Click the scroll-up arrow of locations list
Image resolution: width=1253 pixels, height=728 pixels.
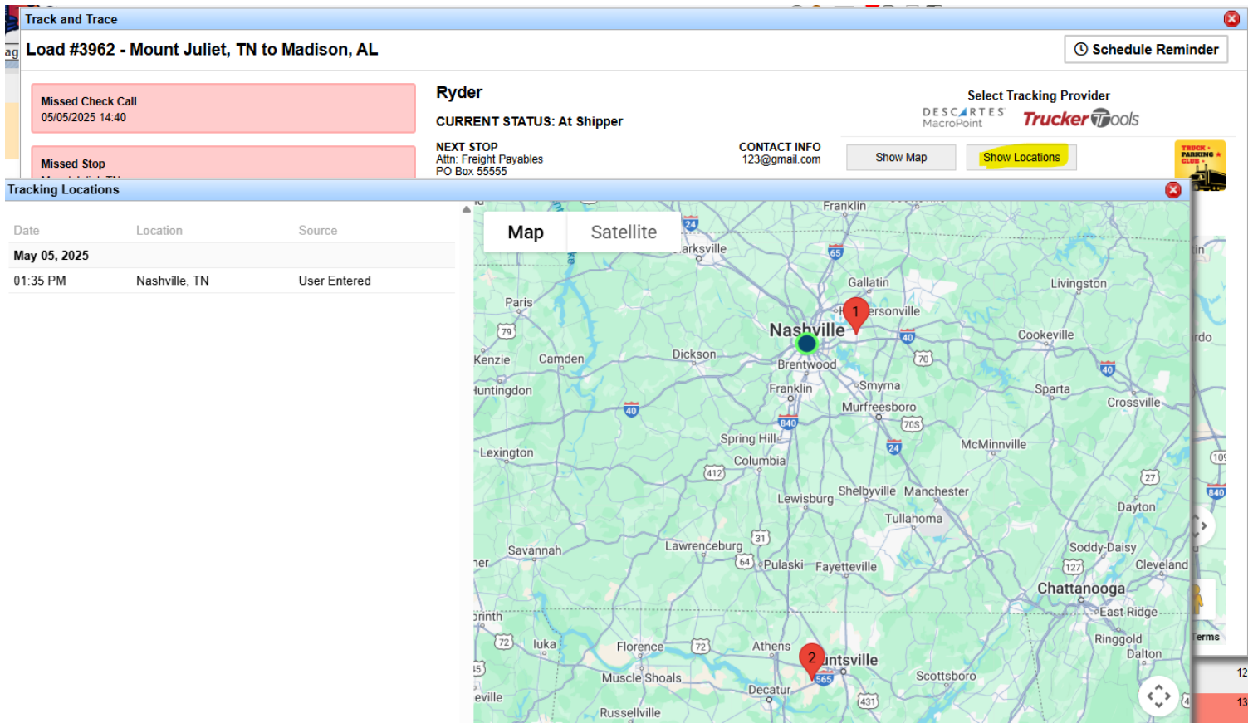point(467,209)
